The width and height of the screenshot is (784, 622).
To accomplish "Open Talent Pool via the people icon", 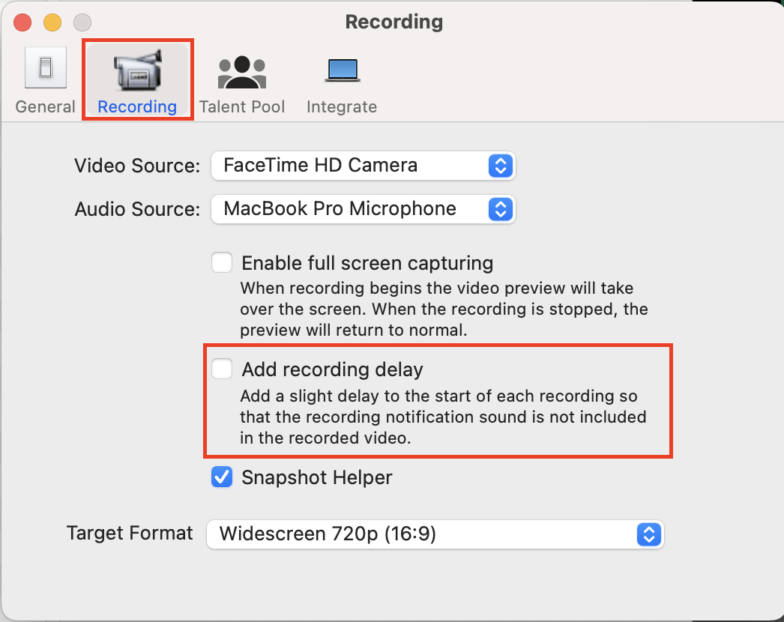I will (242, 72).
